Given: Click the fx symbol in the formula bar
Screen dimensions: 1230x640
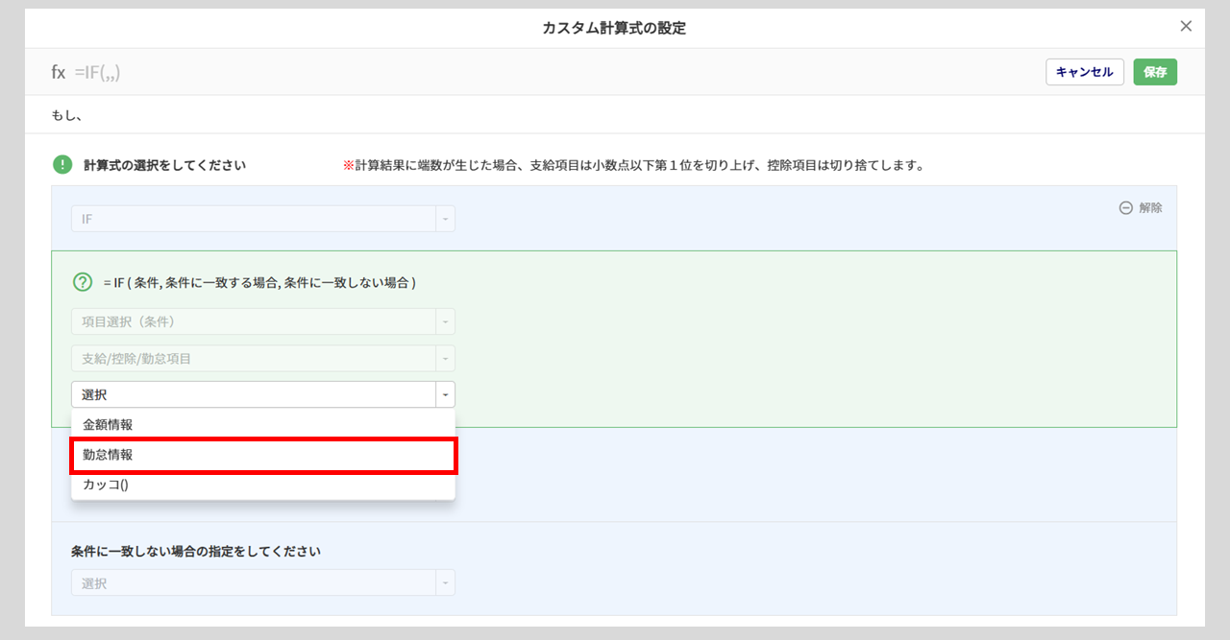Looking at the screenshot, I should pos(59,72).
